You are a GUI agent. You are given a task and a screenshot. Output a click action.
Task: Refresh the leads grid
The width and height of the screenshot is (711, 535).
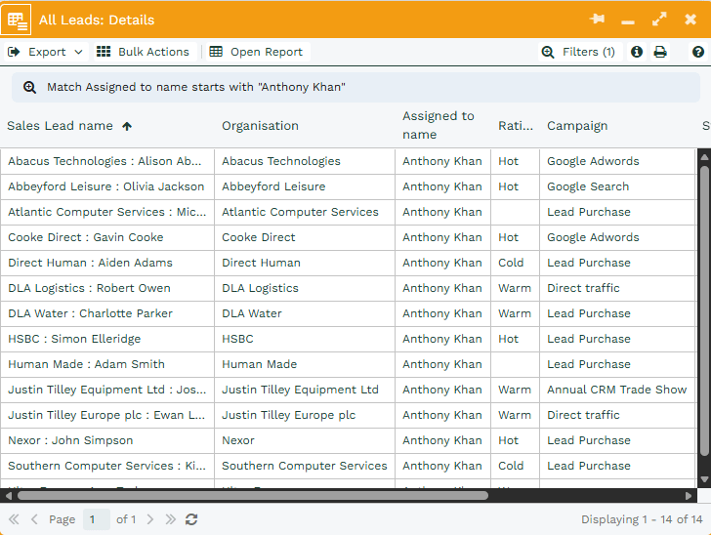(x=191, y=519)
